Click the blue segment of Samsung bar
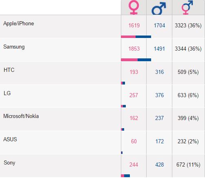The height and width of the screenshot is (178, 205). pos(144,60)
